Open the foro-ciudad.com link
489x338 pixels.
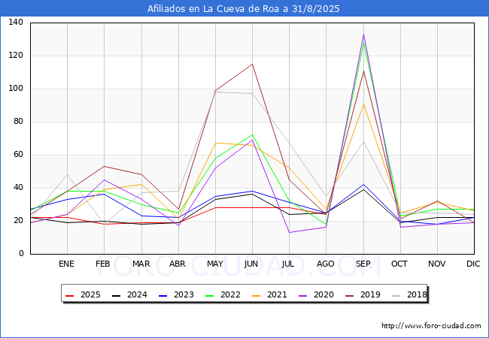(431, 325)
